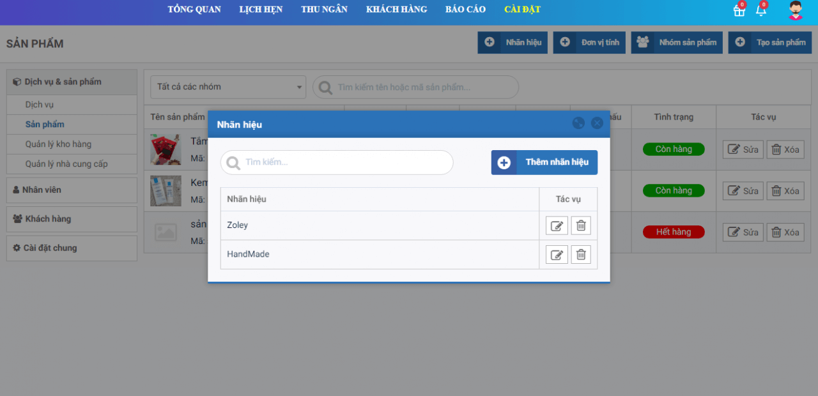Open the gift box icon in header

coord(739,10)
